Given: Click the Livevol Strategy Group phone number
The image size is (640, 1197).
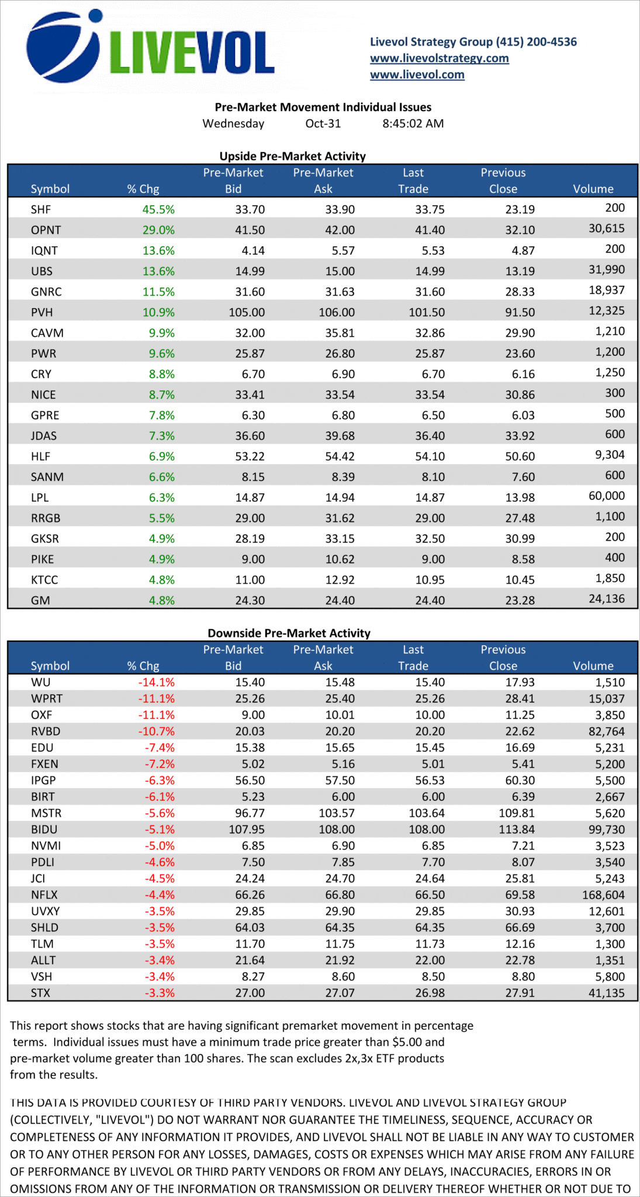Looking at the screenshot, I should point(536,41).
